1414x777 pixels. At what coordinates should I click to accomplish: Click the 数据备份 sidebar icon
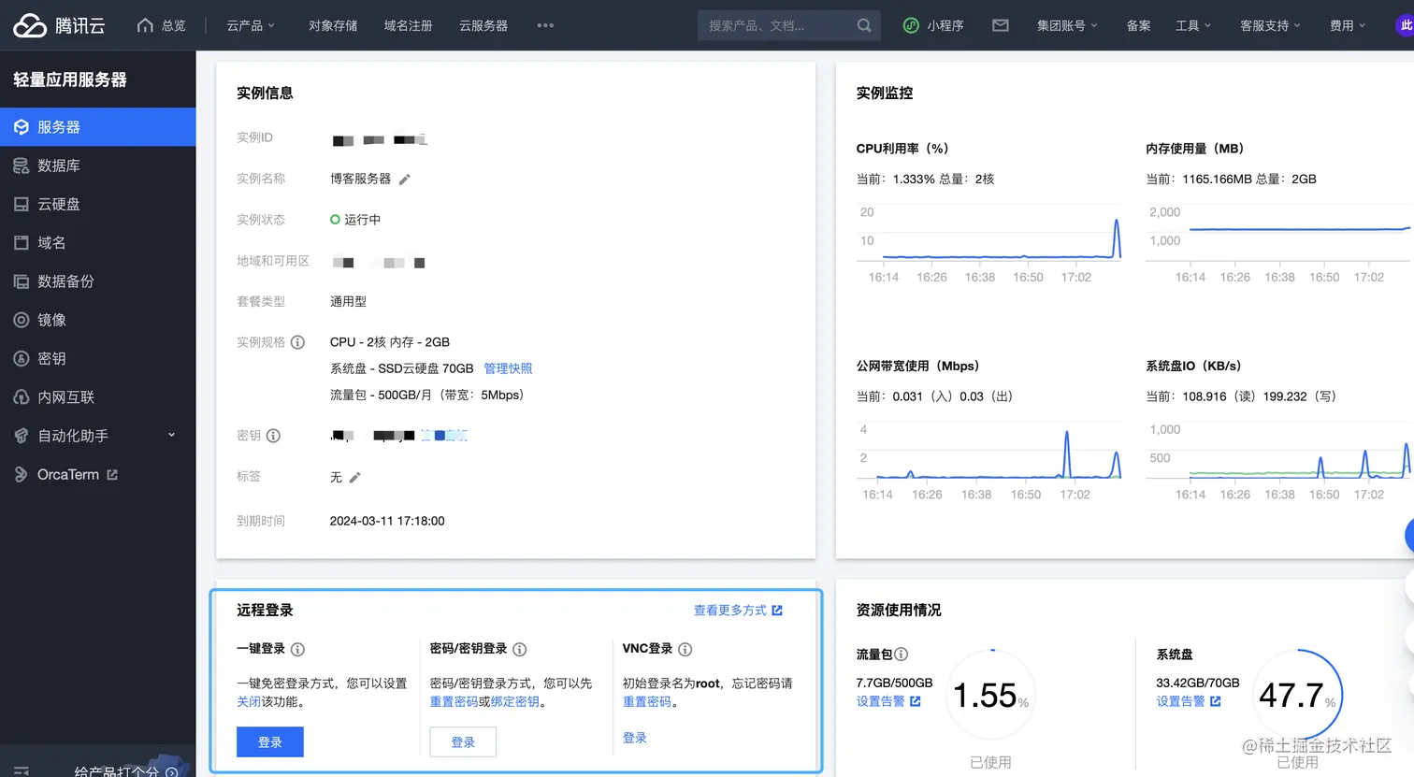22,281
